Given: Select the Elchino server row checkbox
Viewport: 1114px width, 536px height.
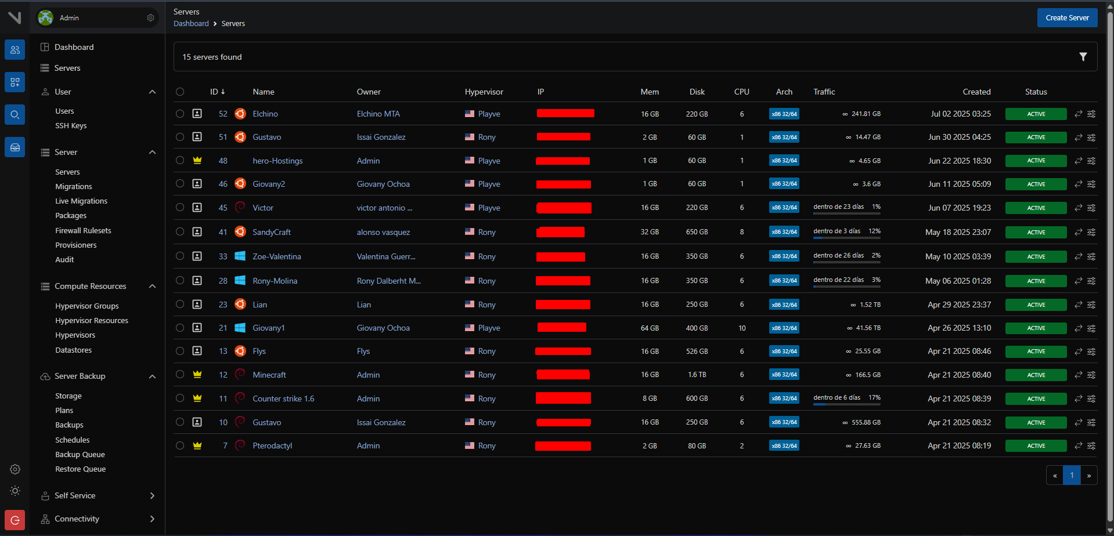Looking at the screenshot, I should point(180,114).
